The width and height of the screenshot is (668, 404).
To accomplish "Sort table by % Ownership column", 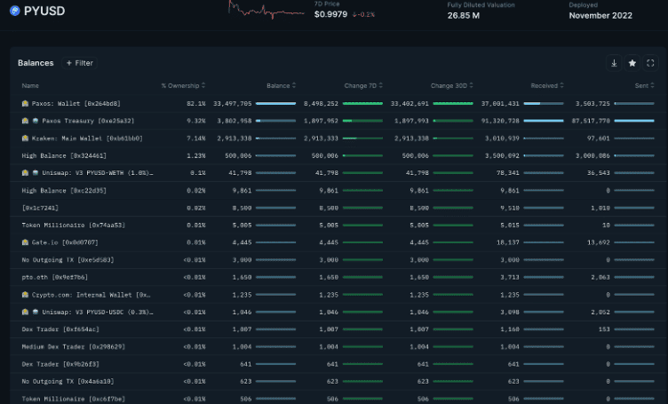I will click(183, 85).
